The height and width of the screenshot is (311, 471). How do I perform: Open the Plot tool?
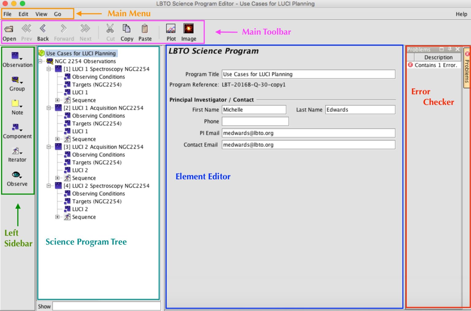(171, 29)
